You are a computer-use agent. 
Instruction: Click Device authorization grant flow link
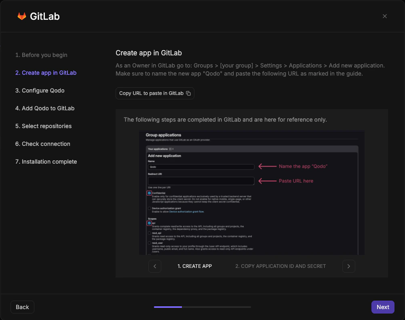(x=186, y=212)
